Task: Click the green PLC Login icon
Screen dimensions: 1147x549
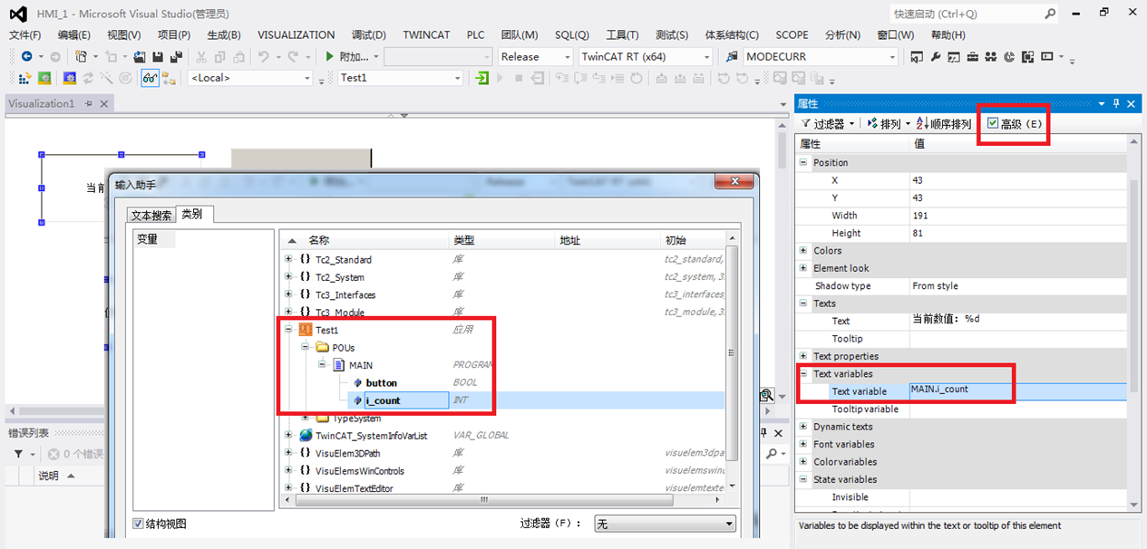Action: pos(482,78)
